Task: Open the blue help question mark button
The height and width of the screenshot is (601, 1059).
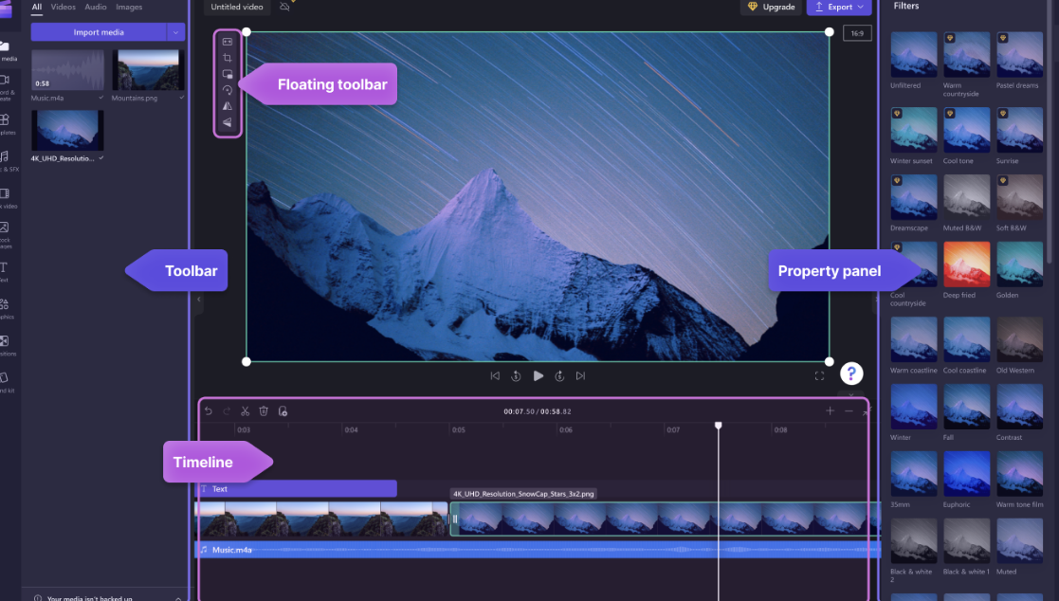Action: point(851,373)
